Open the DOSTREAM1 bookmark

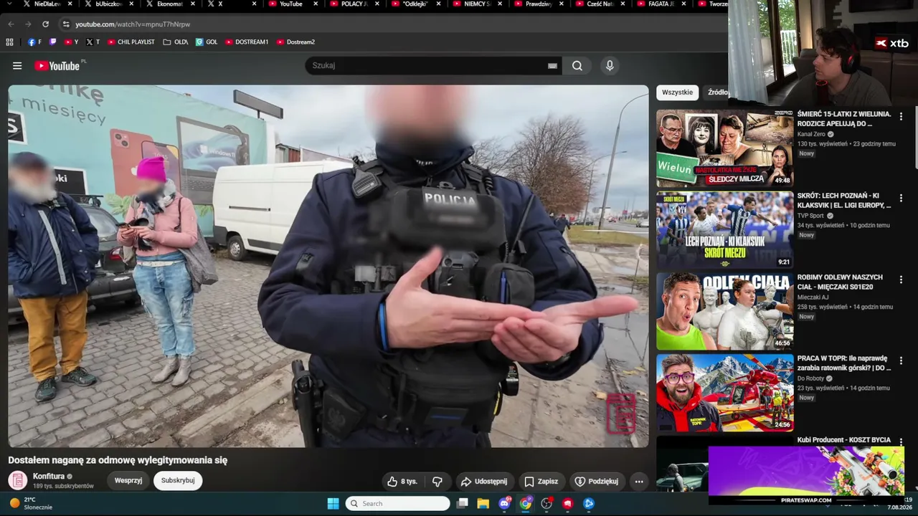(x=247, y=42)
